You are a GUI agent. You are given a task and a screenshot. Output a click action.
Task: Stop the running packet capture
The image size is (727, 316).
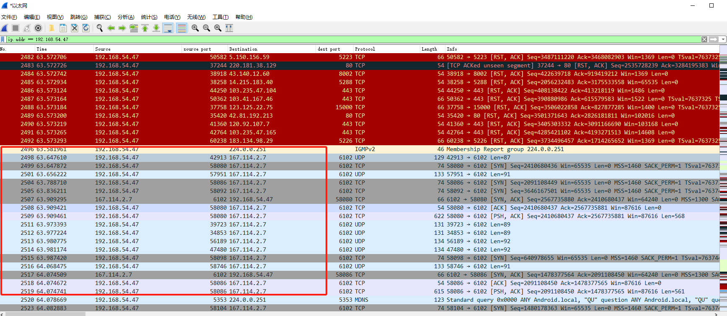click(16, 28)
